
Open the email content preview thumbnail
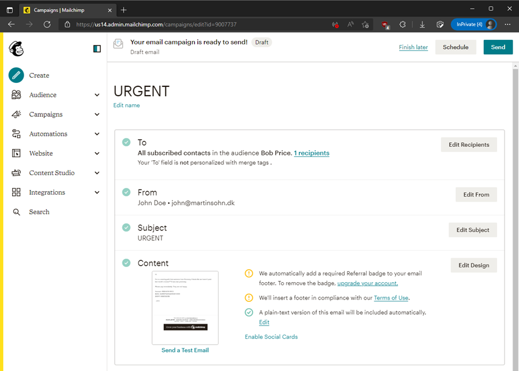pyautogui.click(x=185, y=308)
